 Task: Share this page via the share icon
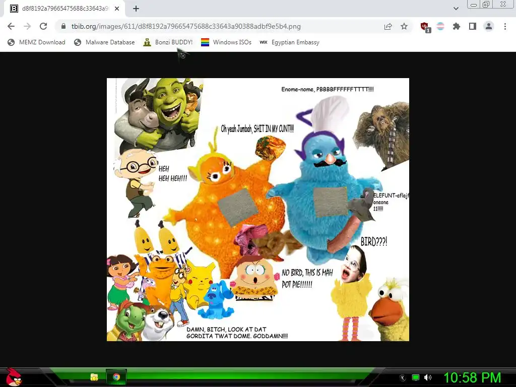pos(388,27)
